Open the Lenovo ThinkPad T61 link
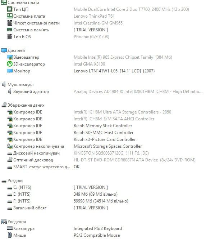Image resolution: width=215 pixels, height=240 pixels. [x=94, y=16]
